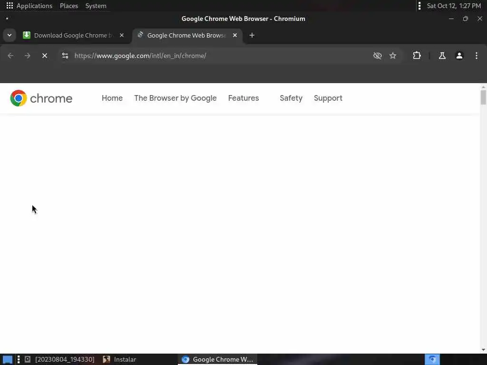Click the page vertical scrollbar thumb

[x=483, y=97]
